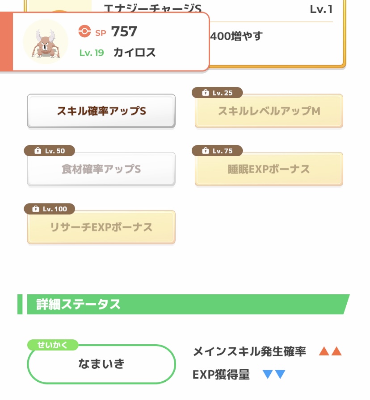This screenshot has height=400, width=370.
Task: Tap the Lv.1 main skill level
Action: [x=321, y=9]
